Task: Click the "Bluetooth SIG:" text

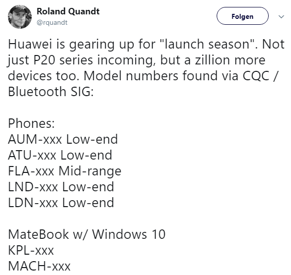Action: click(x=51, y=92)
